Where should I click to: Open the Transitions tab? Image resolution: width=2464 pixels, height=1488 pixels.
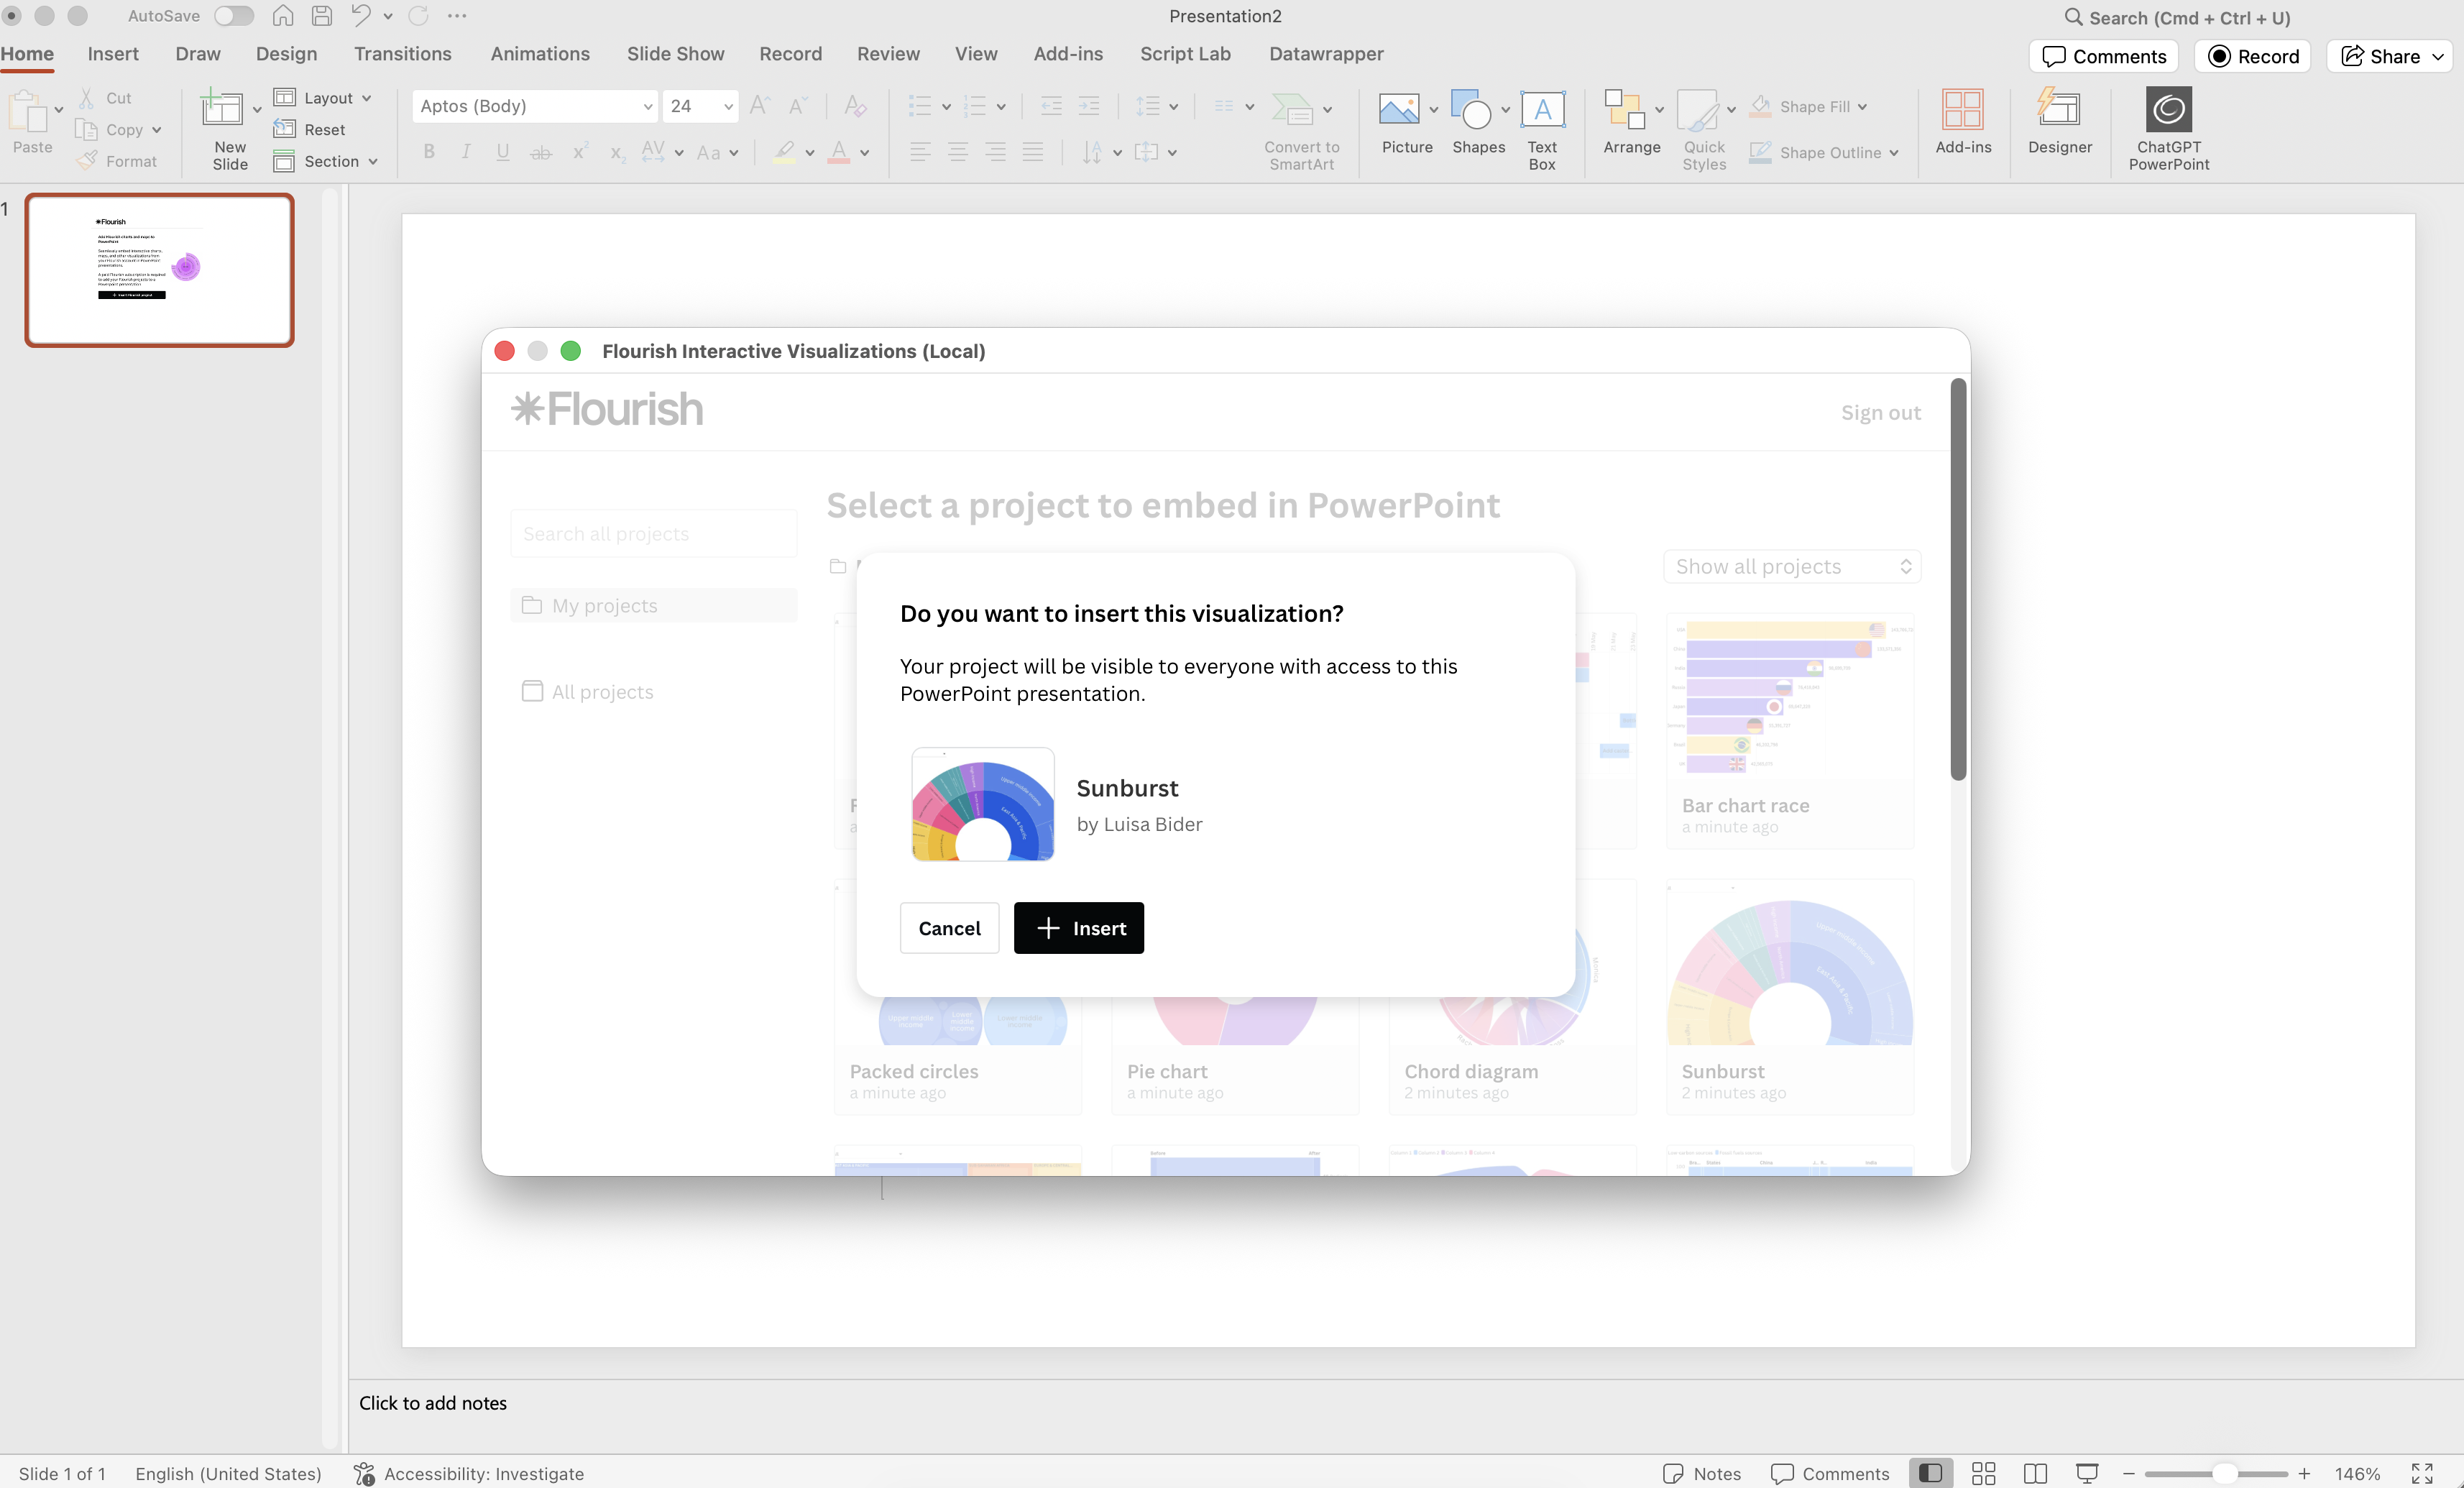pyautogui.click(x=402, y=54)
